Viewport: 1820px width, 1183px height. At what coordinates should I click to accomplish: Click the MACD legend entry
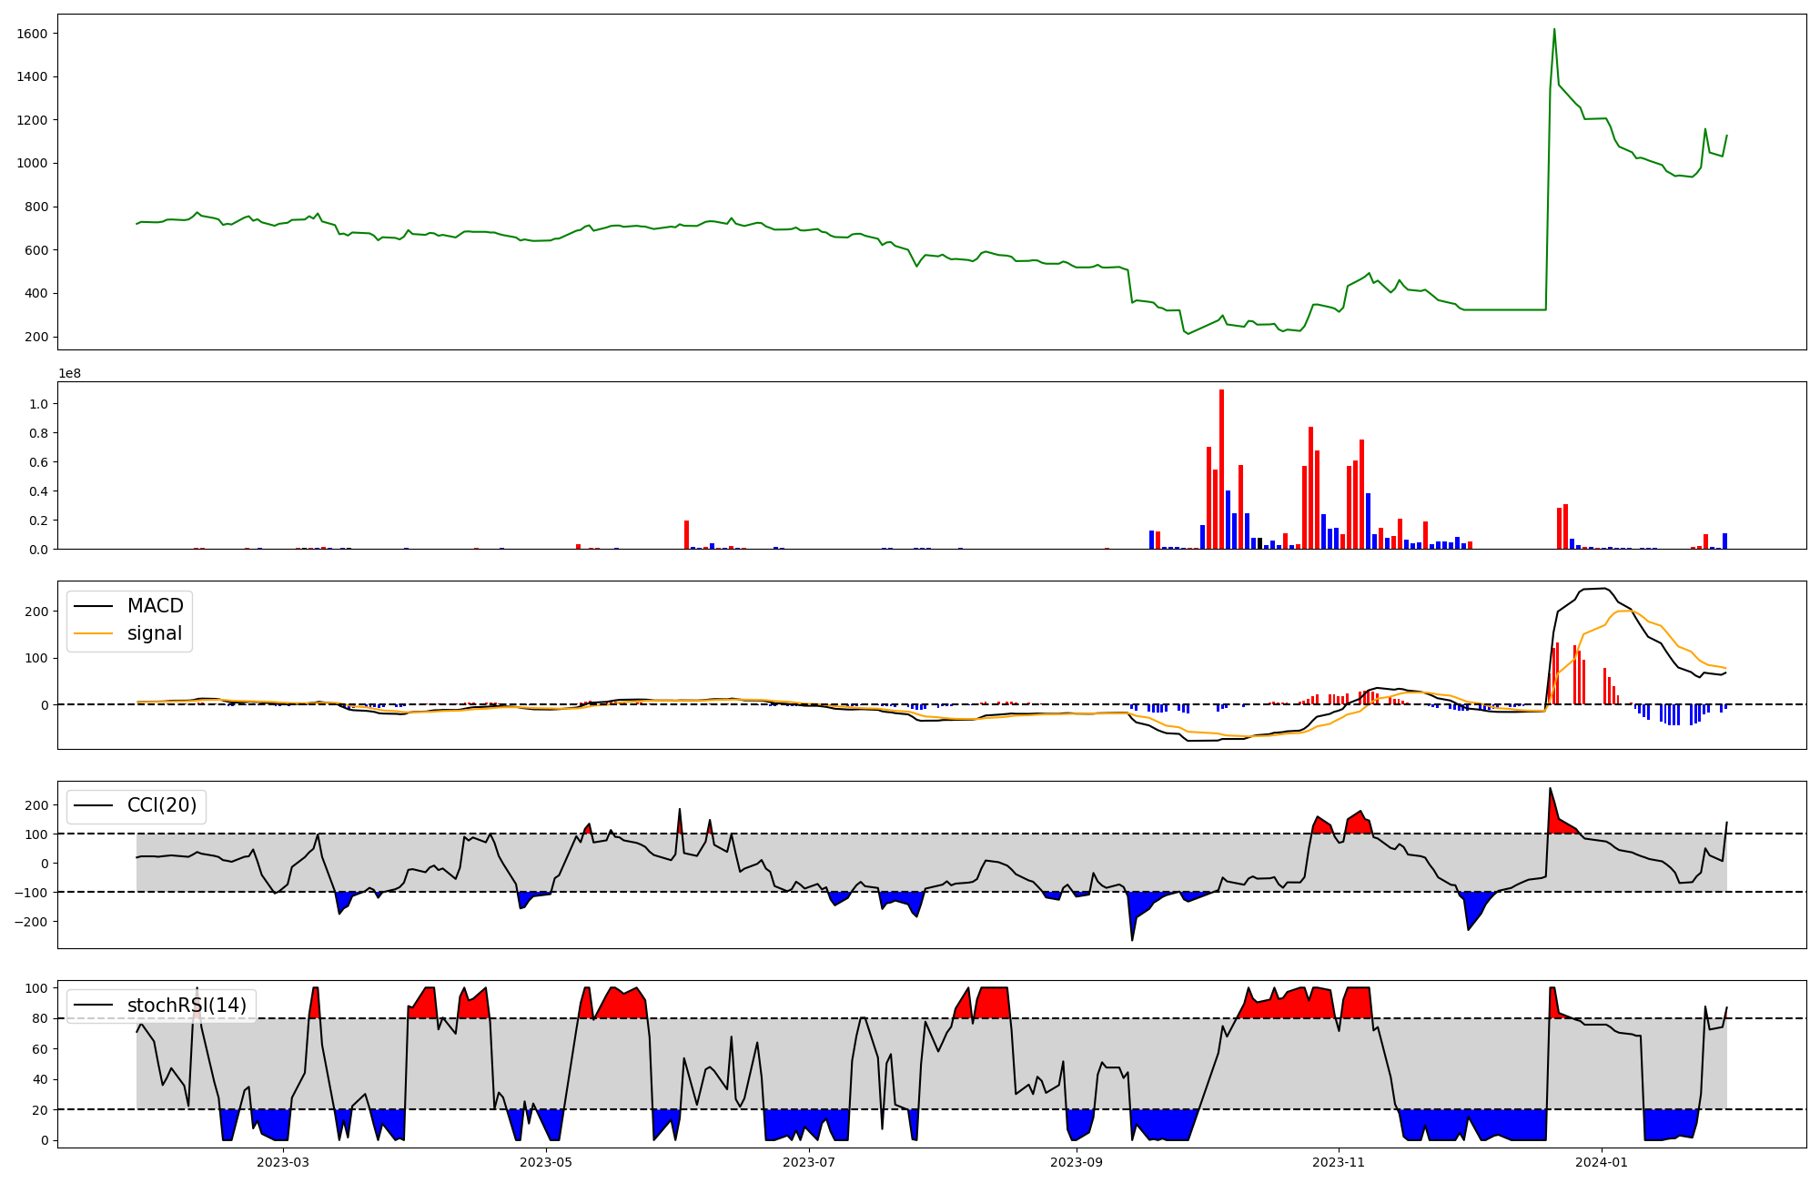(x=128, y=606)
